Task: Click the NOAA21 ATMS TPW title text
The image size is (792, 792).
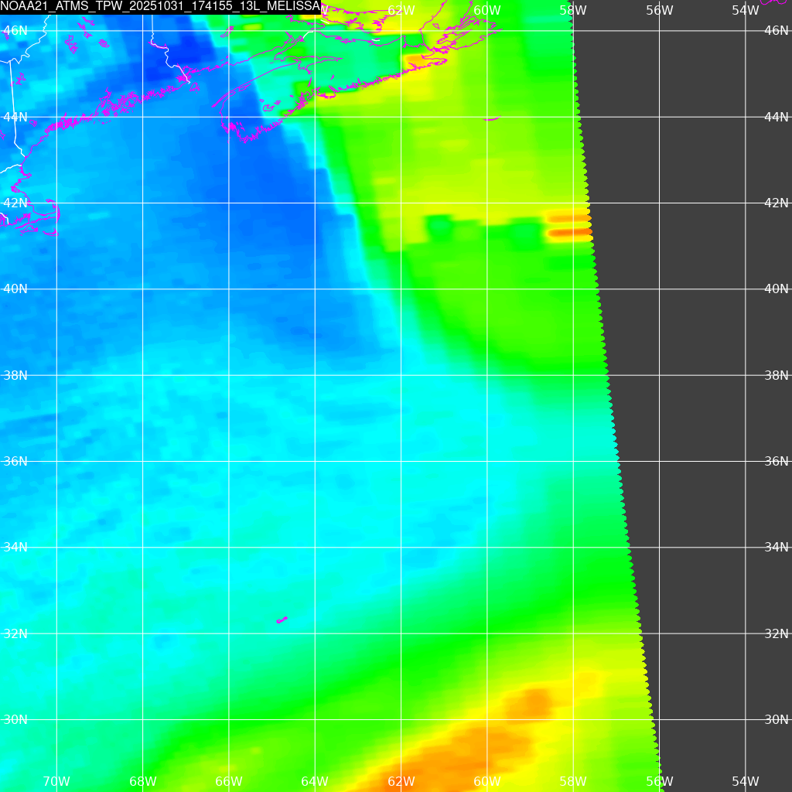Action: coord(160,7)
